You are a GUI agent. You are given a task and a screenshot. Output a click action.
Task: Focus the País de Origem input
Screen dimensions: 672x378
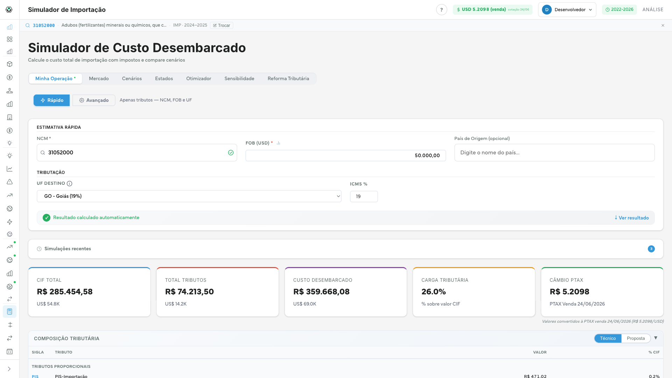point(554,153)
